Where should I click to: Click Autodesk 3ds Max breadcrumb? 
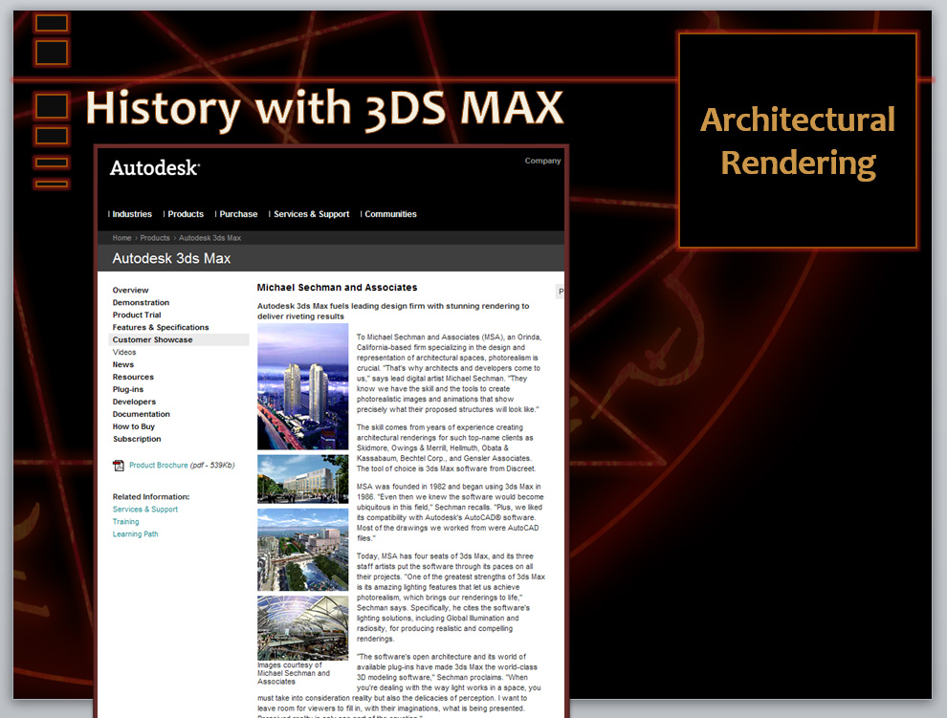[x=209, y=238]
